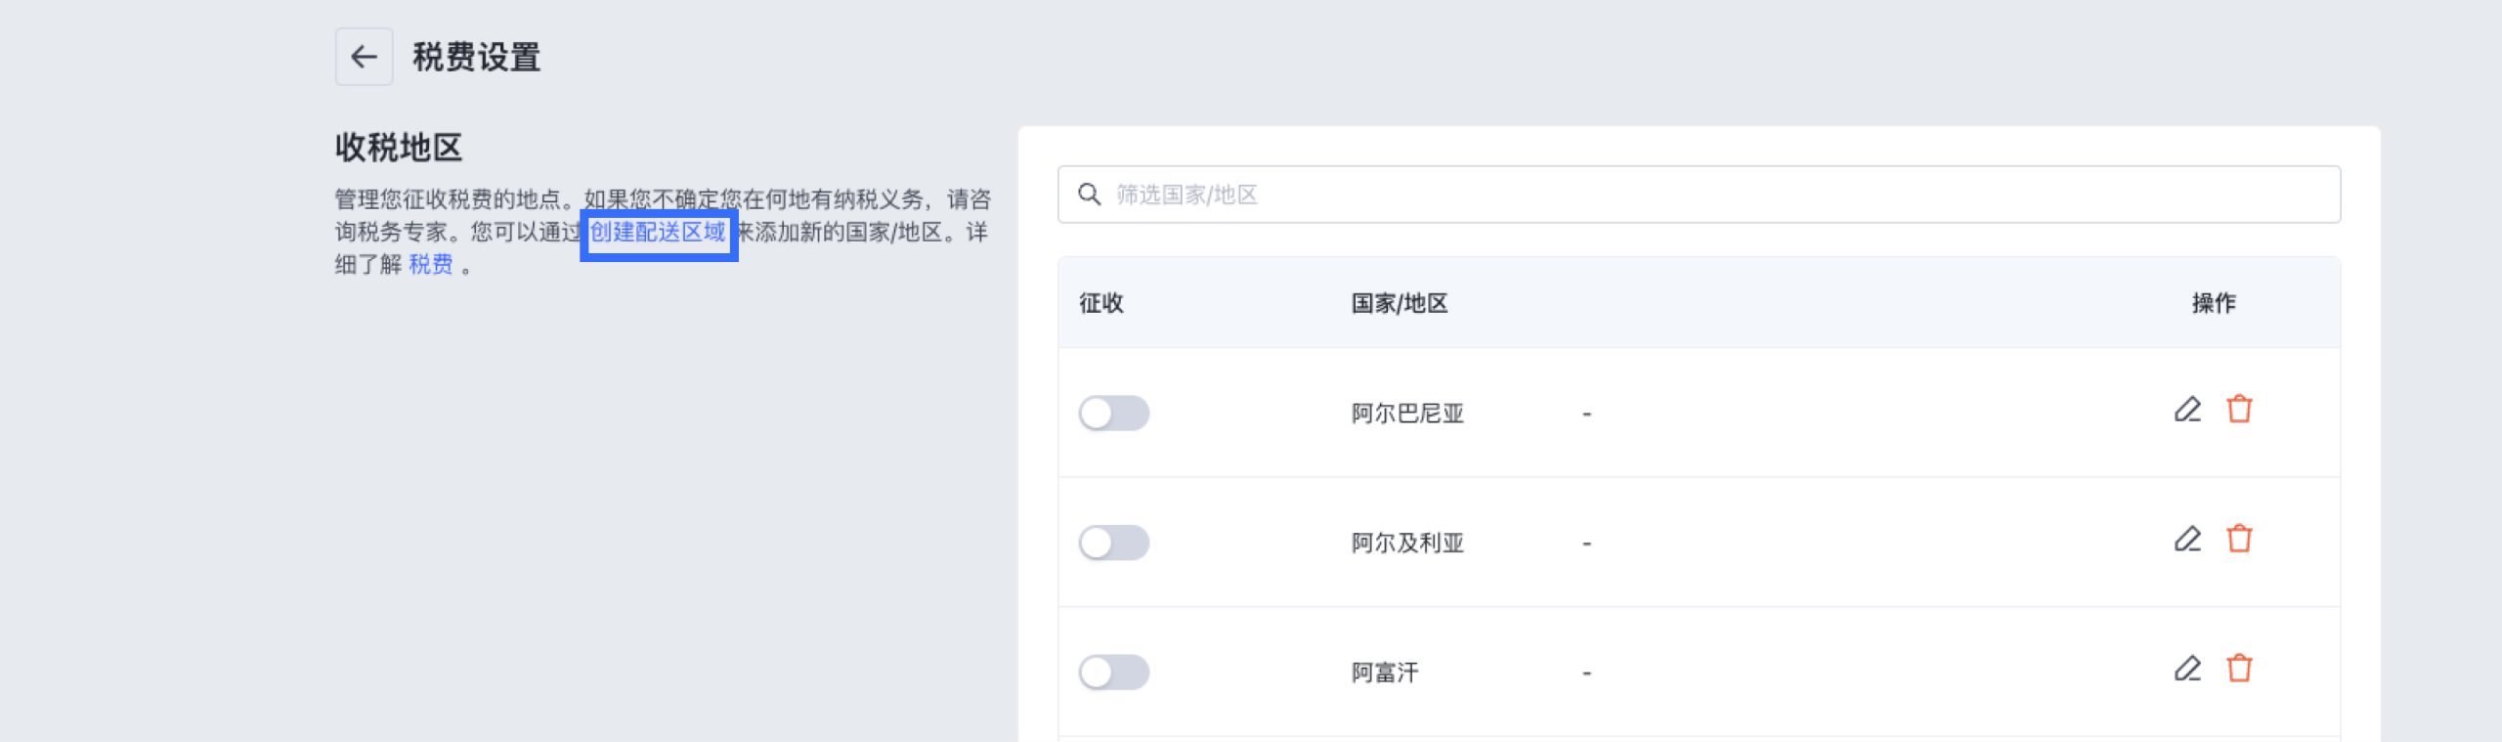Select the 阿尔及利亚 country name
This screenshot has width=2502, height=742.
point(1407,544)
